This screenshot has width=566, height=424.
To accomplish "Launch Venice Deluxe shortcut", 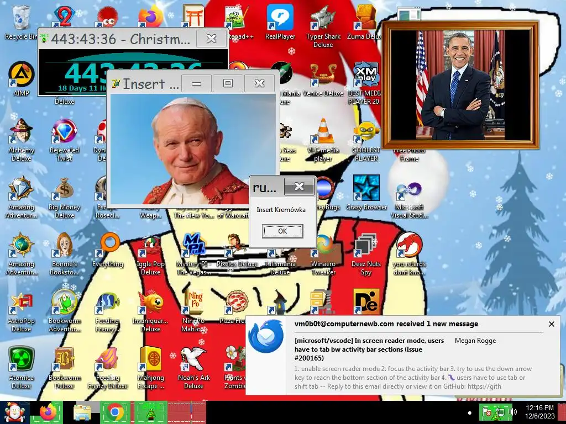I will pyautogui.click(x=323, y=79).
